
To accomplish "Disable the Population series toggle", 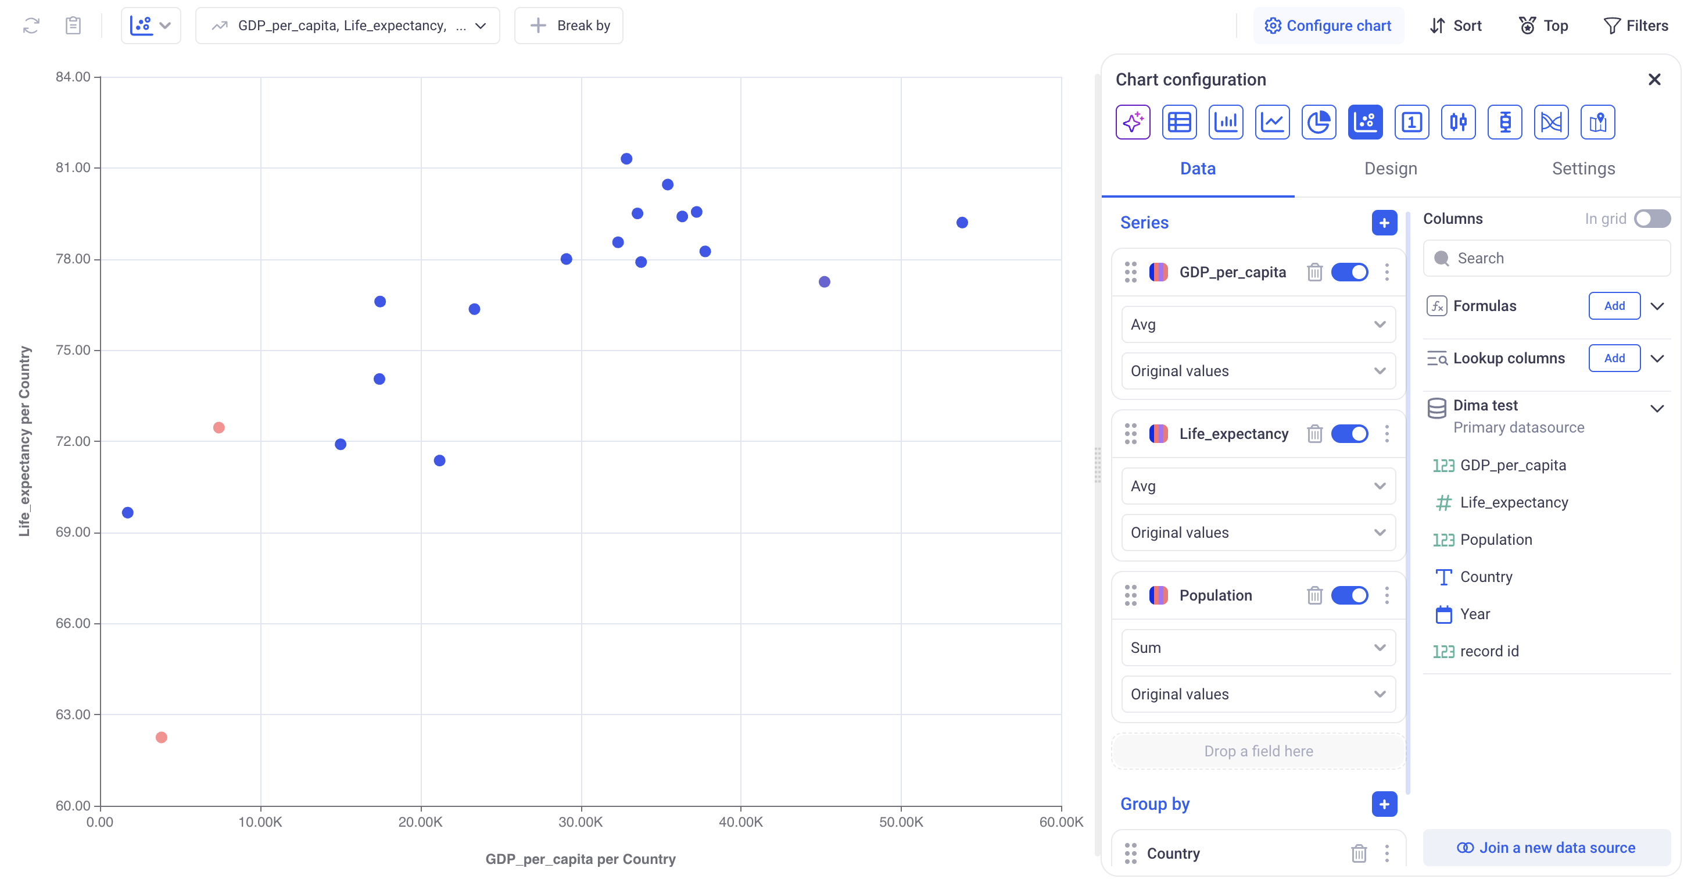I will click(1349, 595).
